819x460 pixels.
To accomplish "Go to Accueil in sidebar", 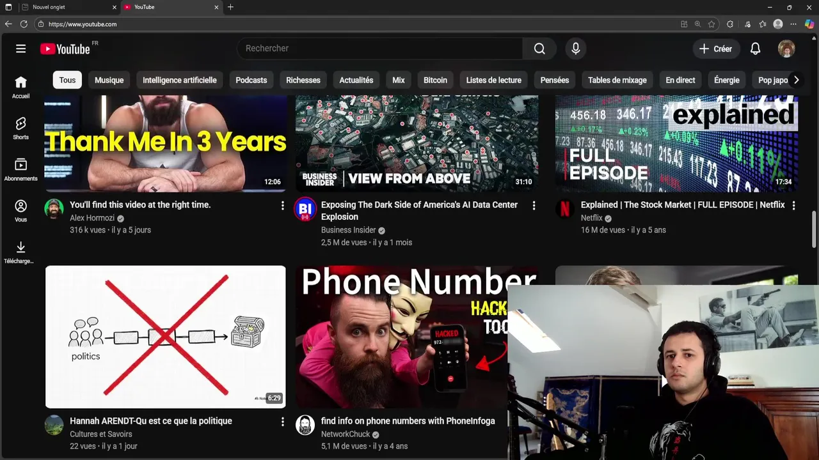I will pos(20,88).
